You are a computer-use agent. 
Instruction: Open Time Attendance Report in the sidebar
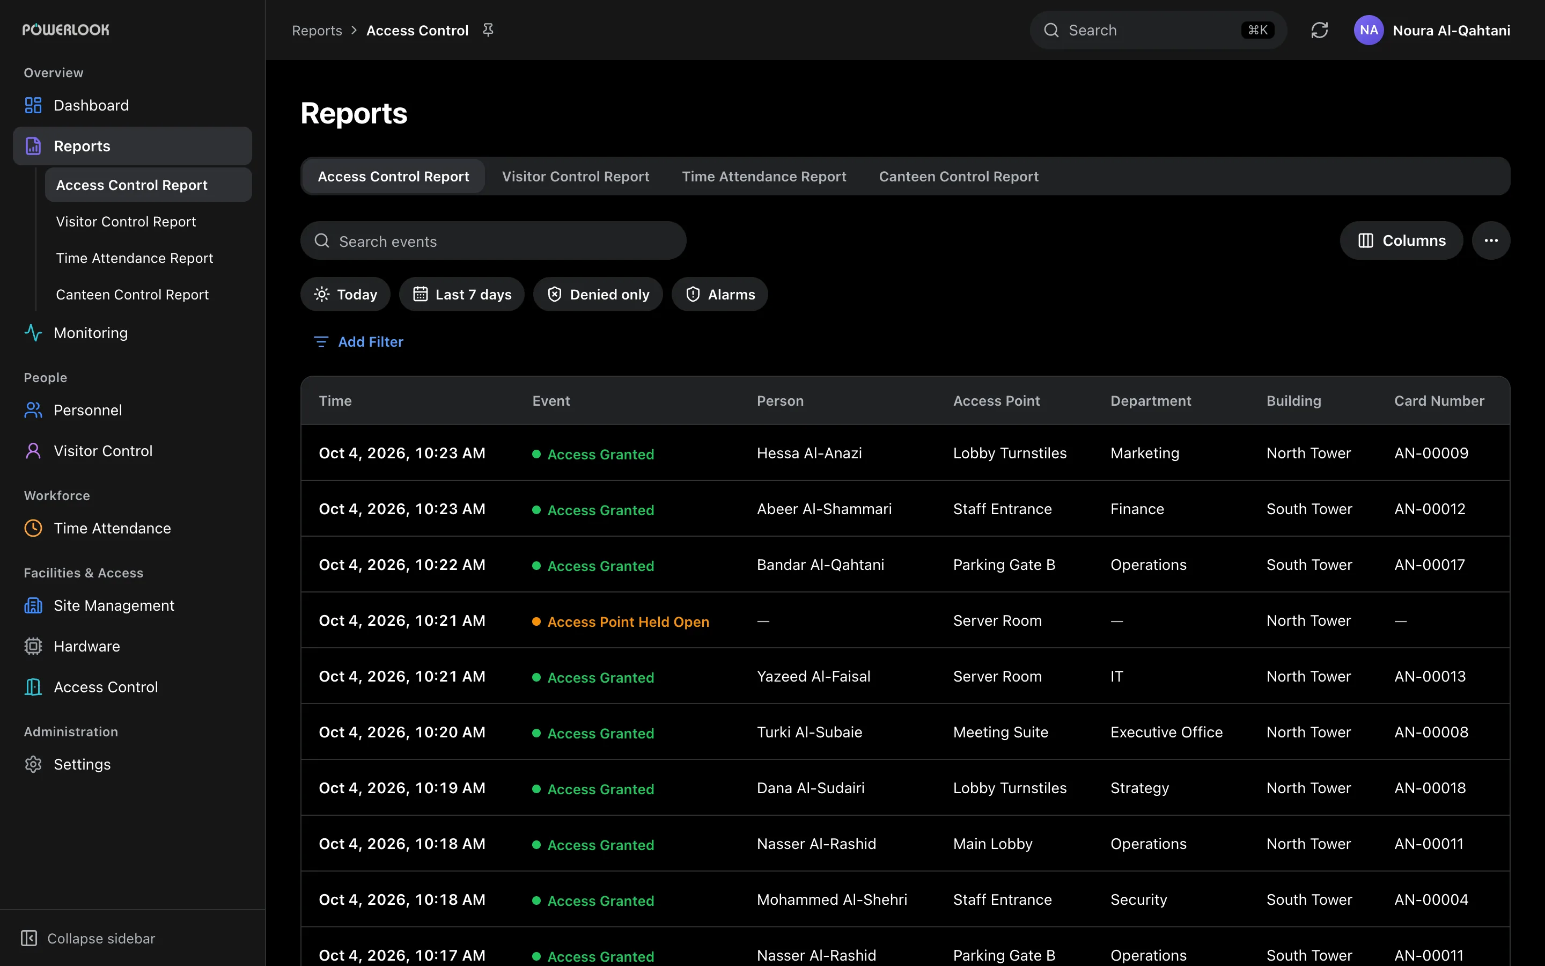148,258
